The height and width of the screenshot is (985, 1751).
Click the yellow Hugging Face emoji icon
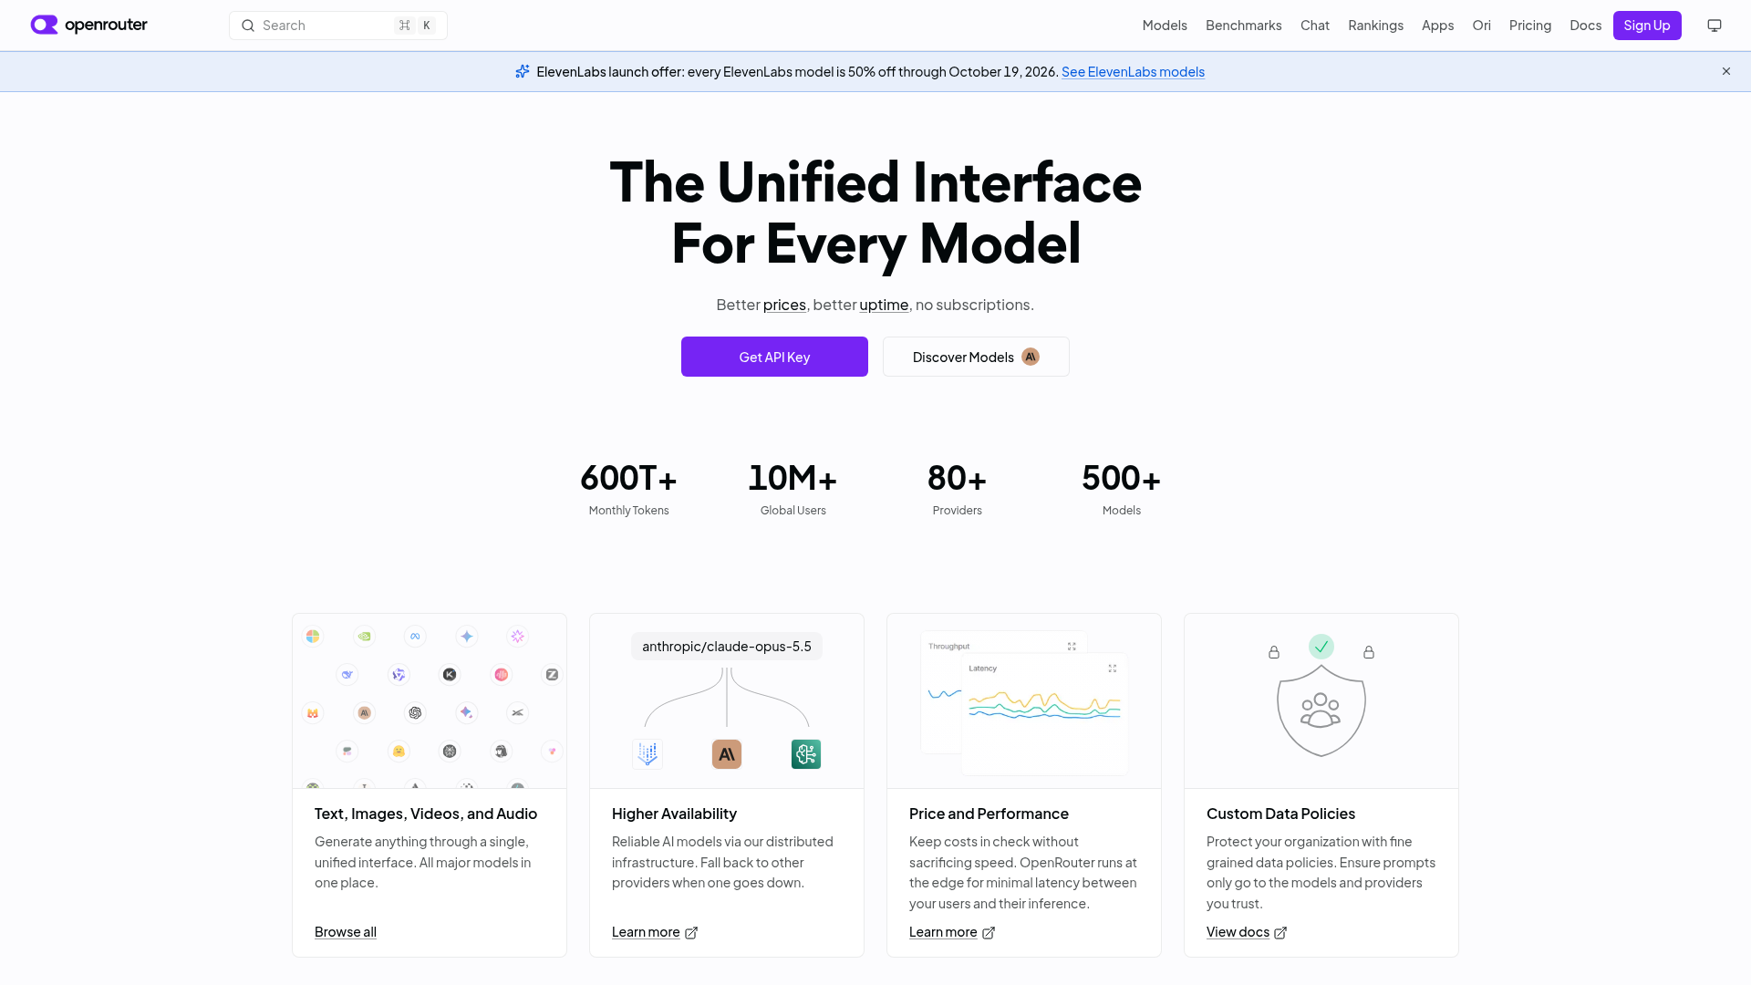click(x=399, y=752)
